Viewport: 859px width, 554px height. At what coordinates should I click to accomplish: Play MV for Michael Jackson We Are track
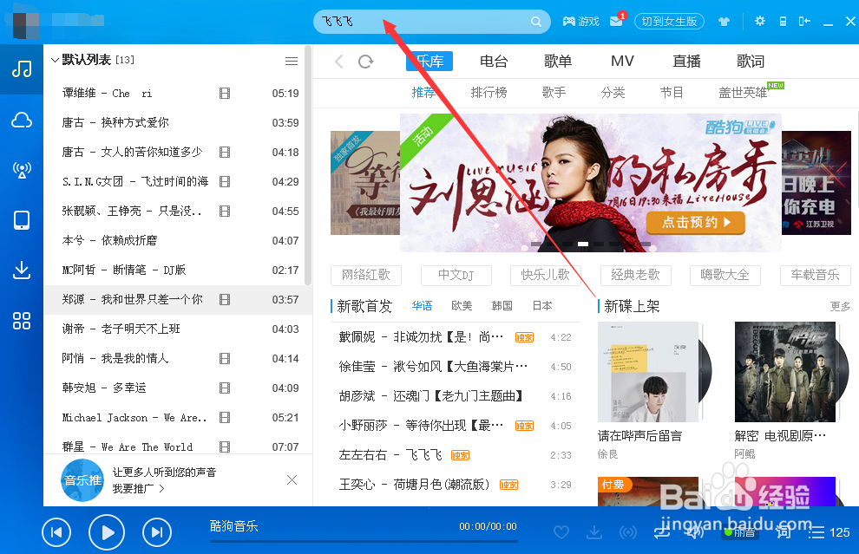[225, 418]
